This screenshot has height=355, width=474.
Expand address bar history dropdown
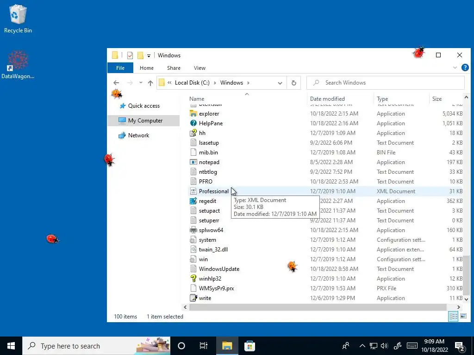coord(280,83)
